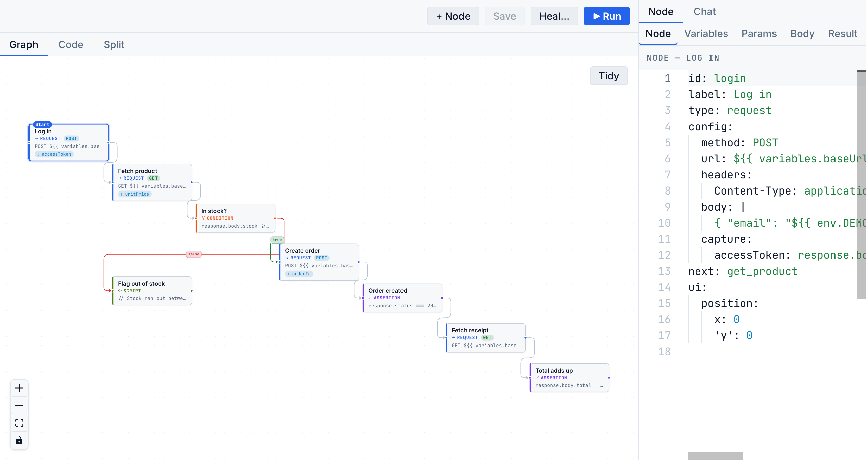The width and height of the screenshot is (866, 460).
Task: Click 'next: get_product' editor line
Action: [x=743, y=271]
